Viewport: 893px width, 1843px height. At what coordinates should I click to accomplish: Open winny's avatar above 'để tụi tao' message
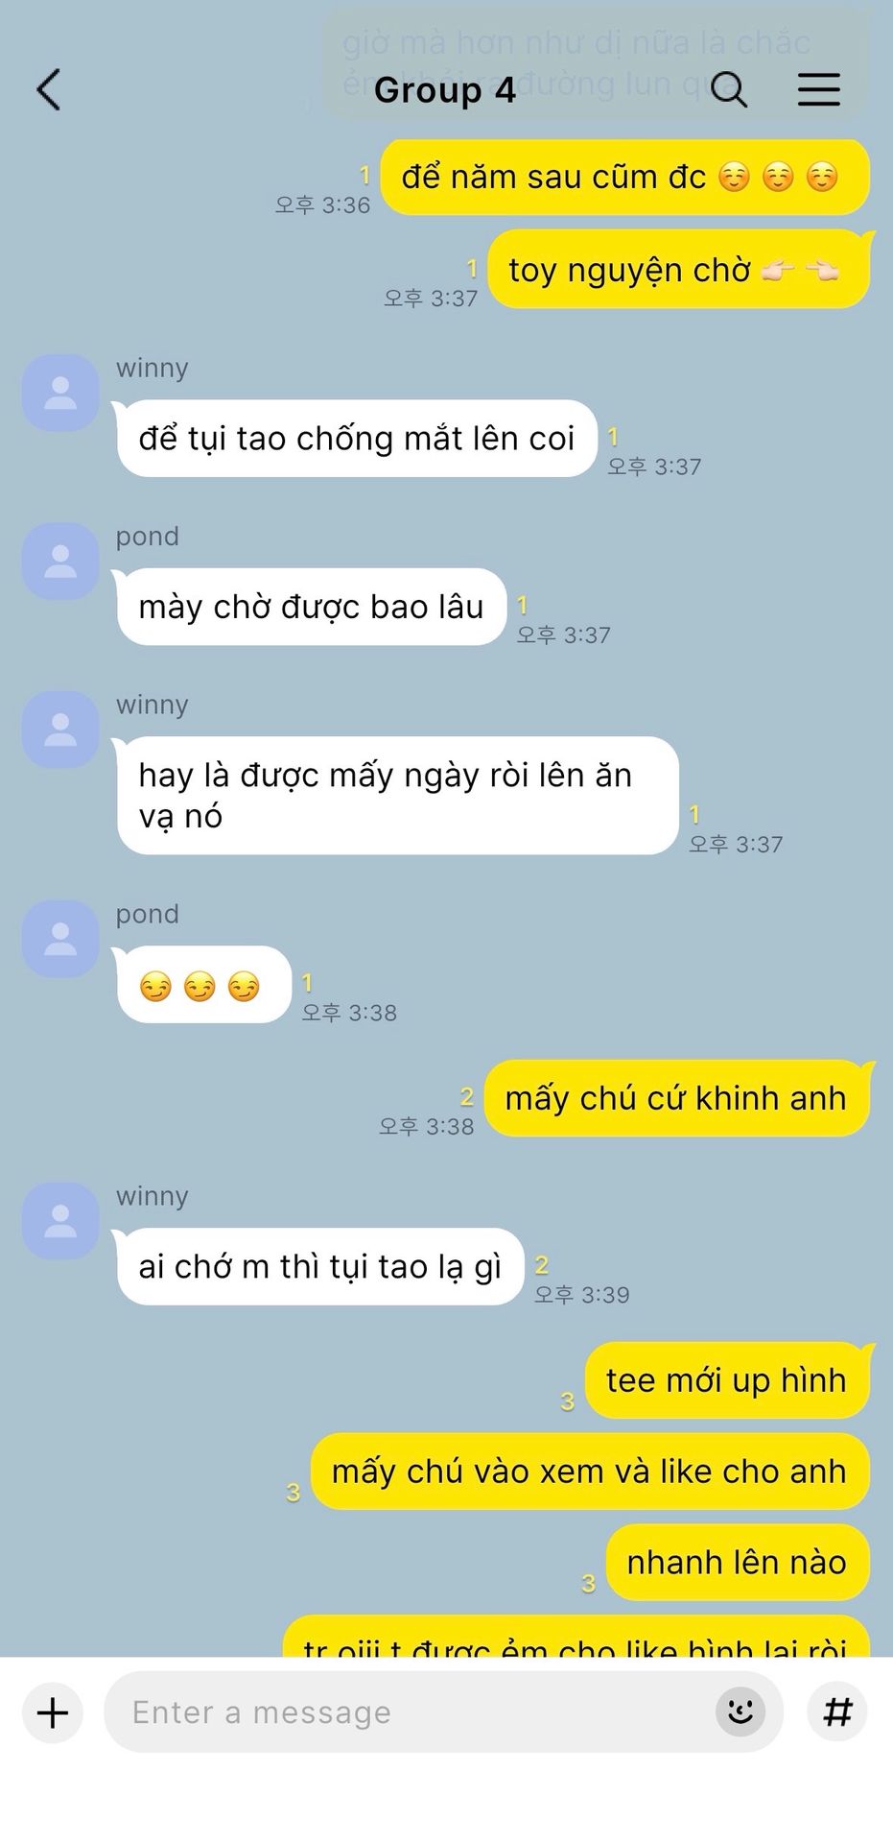60,394
